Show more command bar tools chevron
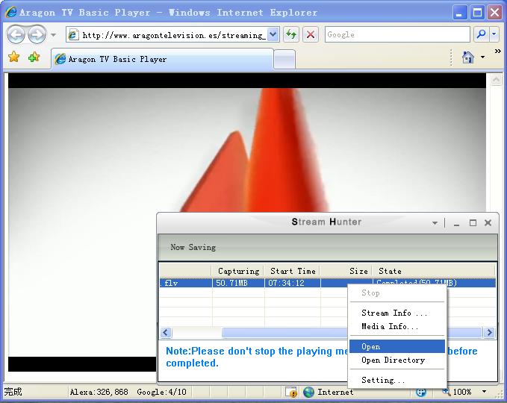Viewport: 507px width, 403px height. point(498,51)
